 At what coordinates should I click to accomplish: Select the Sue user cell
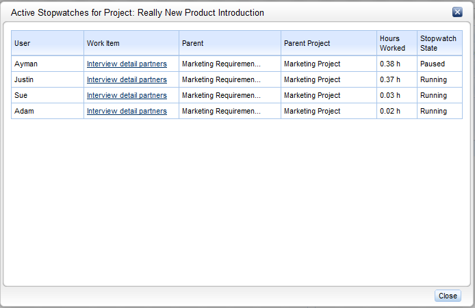pos(47,95)
